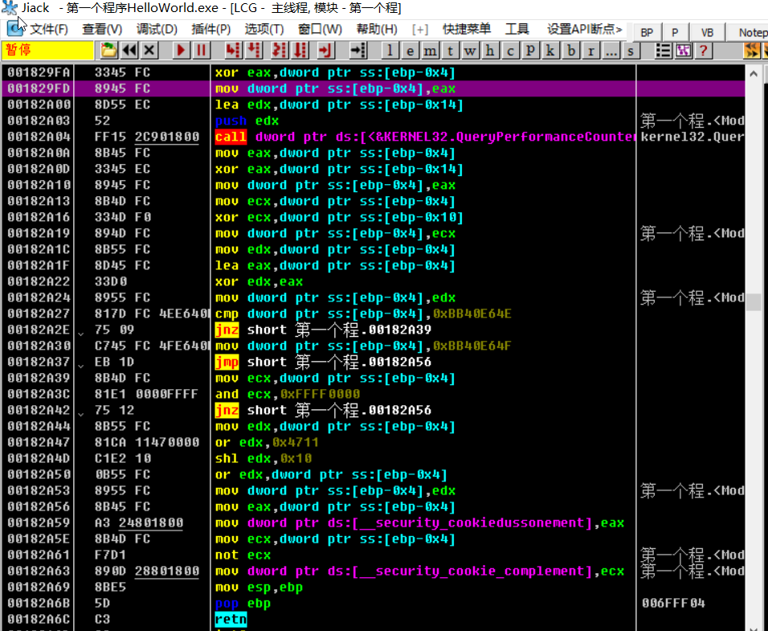Click the Go to address arrow icon
Screen dimensions: 768x631
358,50
